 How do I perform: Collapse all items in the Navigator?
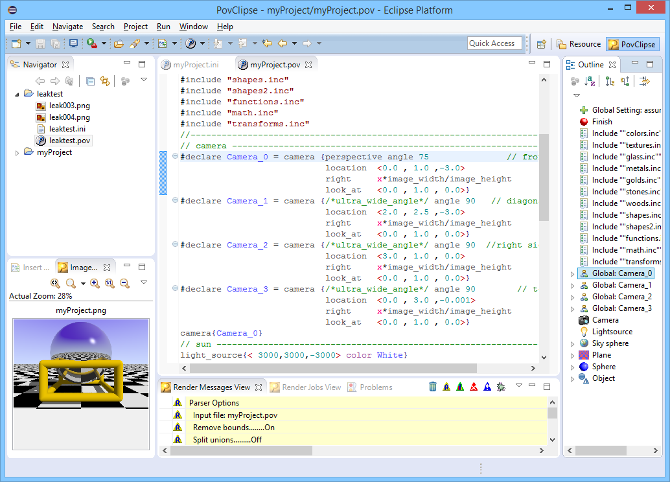90,81
